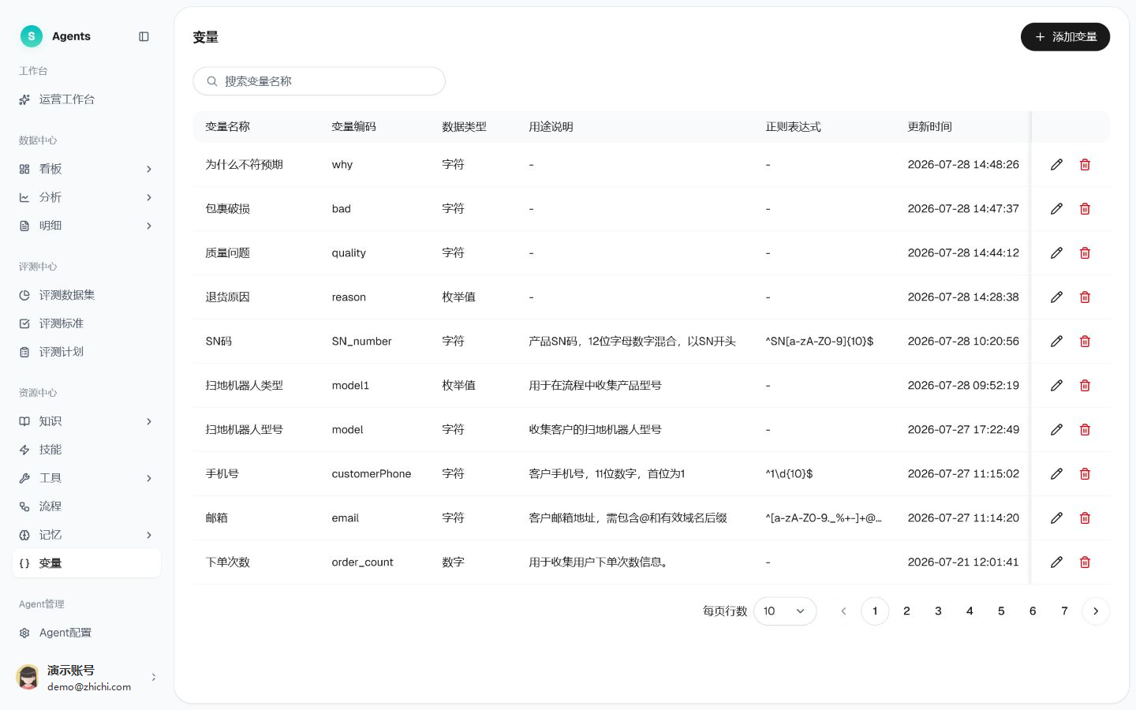
Task: Edit the 为什么不符预期 variable
Action: tap(1056, 165)
